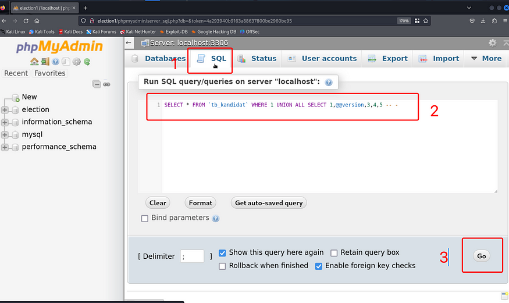Open phpMyAdmin documentation help icon in sidebar

[x=55, y=61]
